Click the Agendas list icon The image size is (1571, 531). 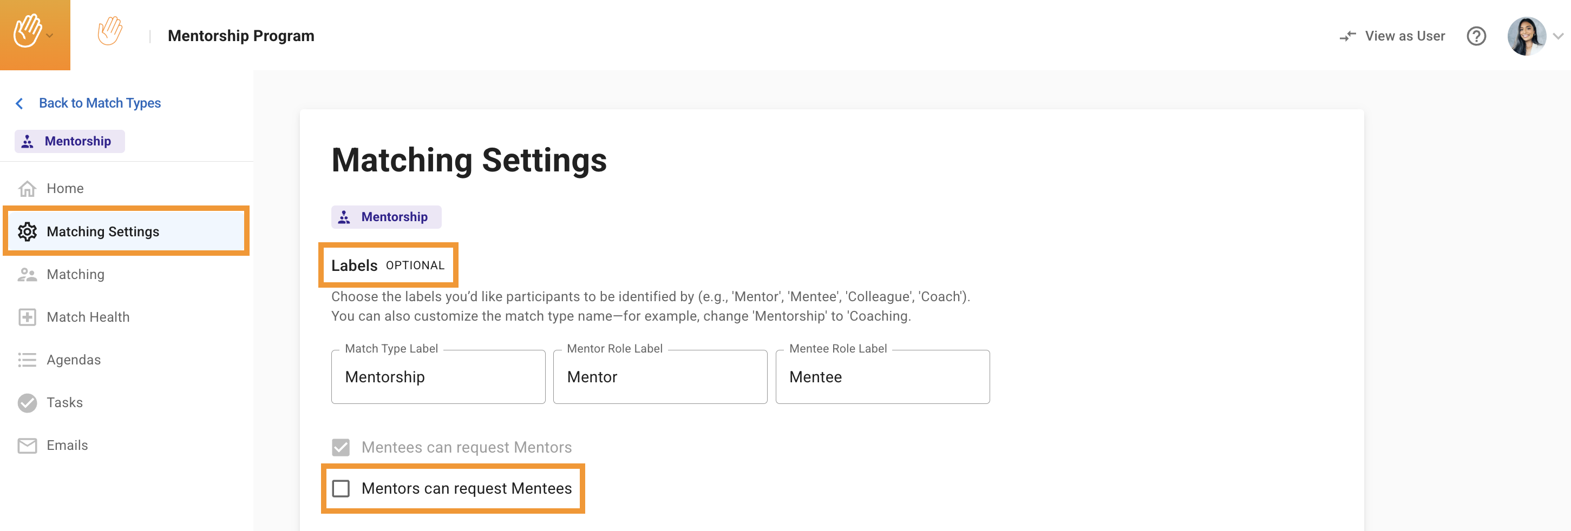27,360
